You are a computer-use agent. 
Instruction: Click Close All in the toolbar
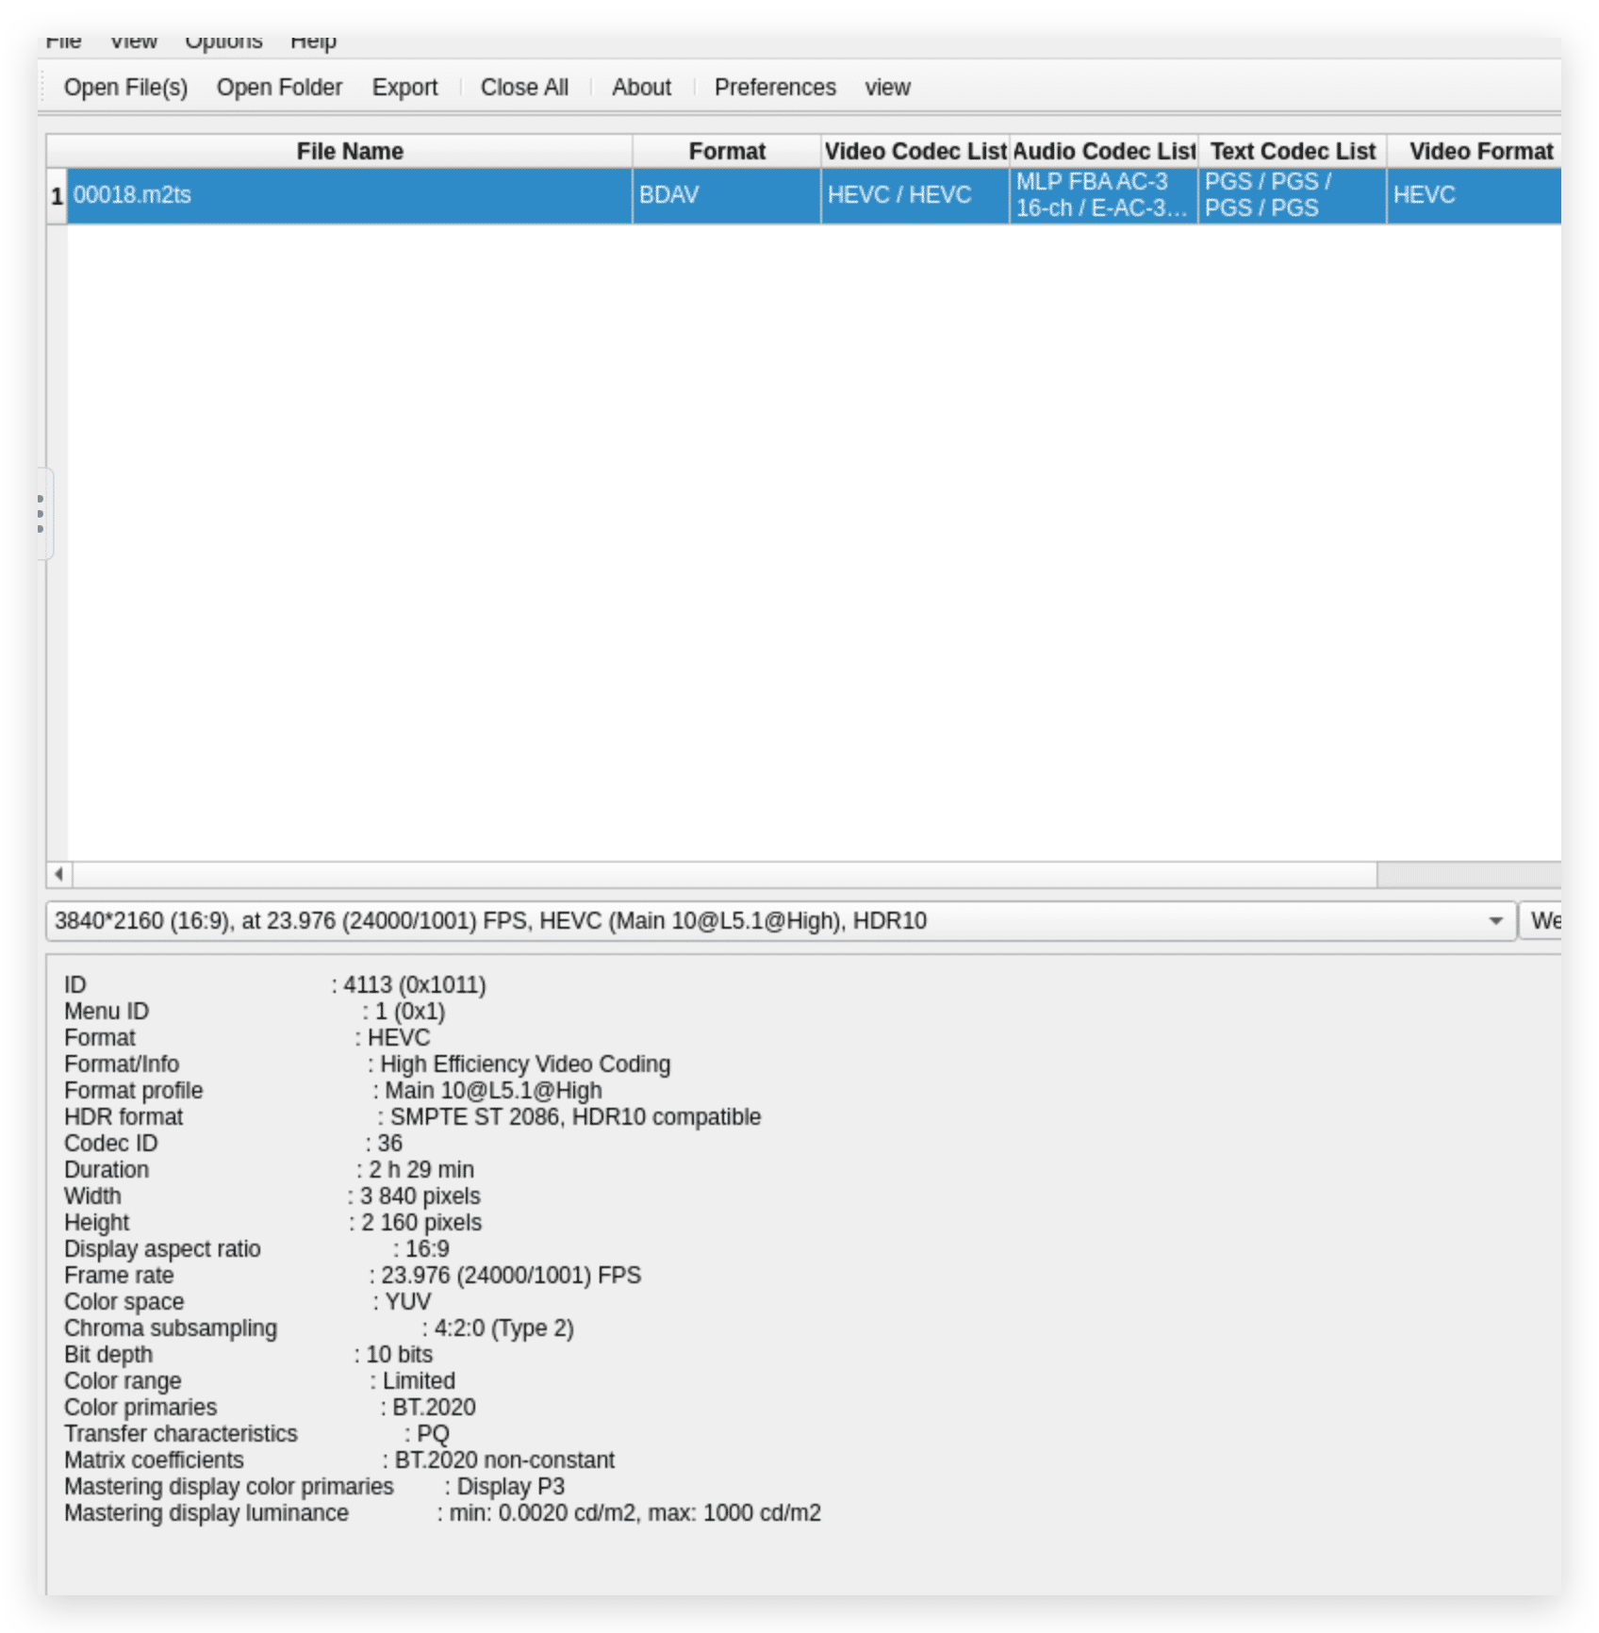click(x=524, y=88)
